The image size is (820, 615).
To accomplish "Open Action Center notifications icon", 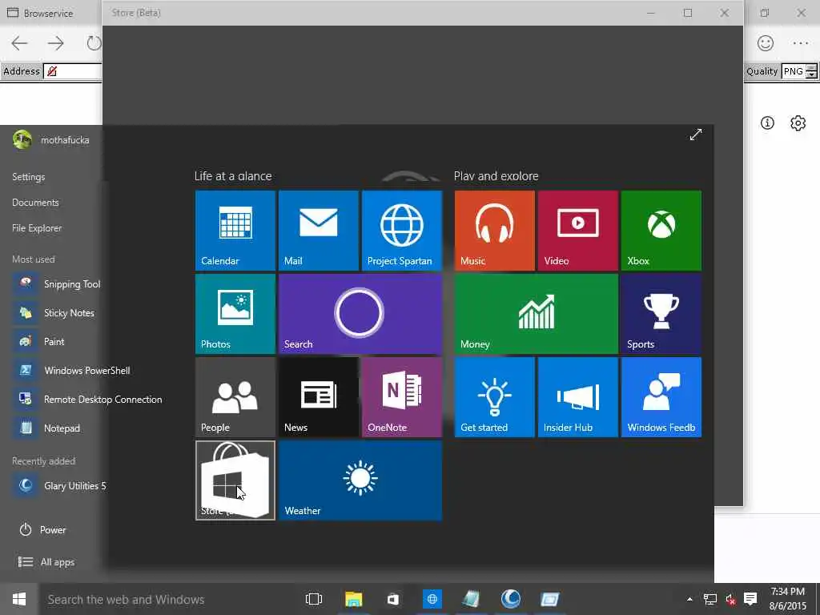I will click(750, 599).
